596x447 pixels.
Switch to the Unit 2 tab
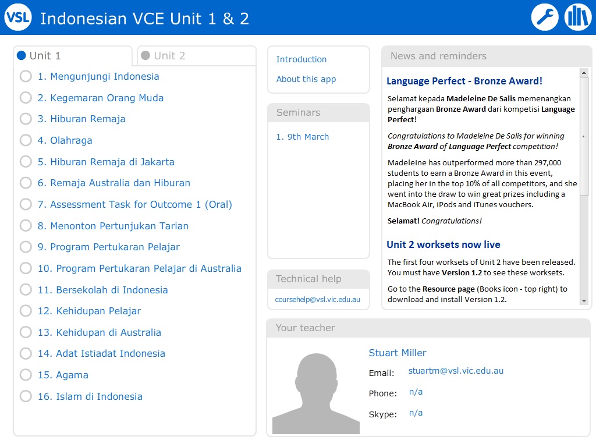197,56
